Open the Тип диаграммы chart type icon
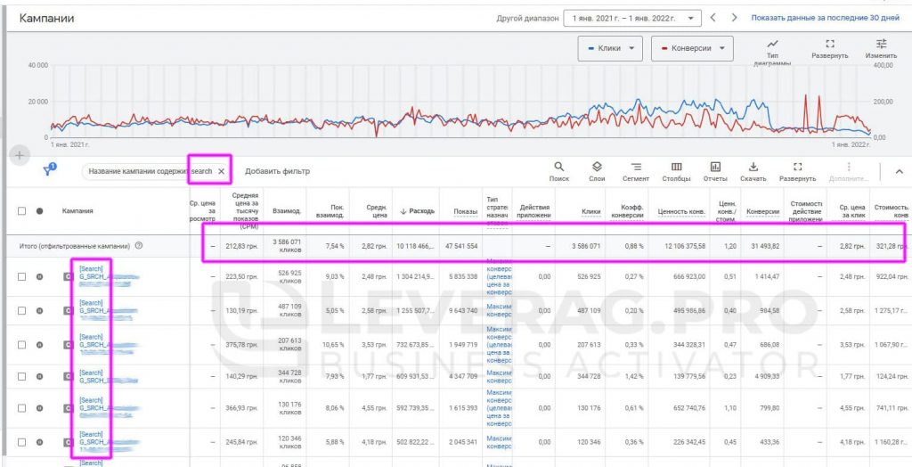This screenshot has width=912, height=467. tap(772, 50)
